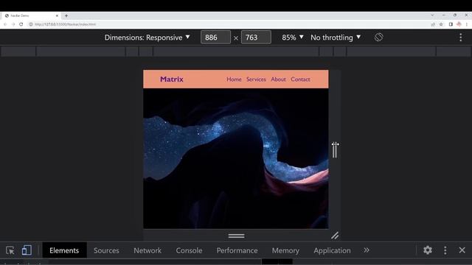
Task: Open Chrome main menu dots
Action: point(467,24)
